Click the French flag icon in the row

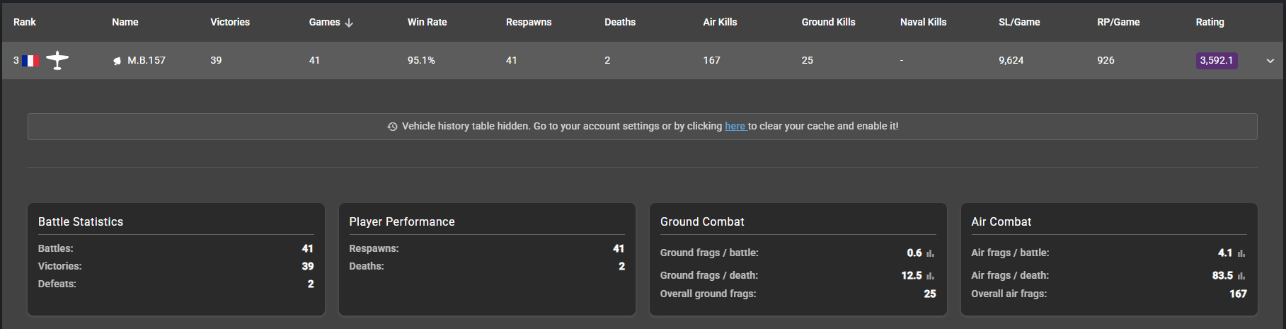coord(30,61)
